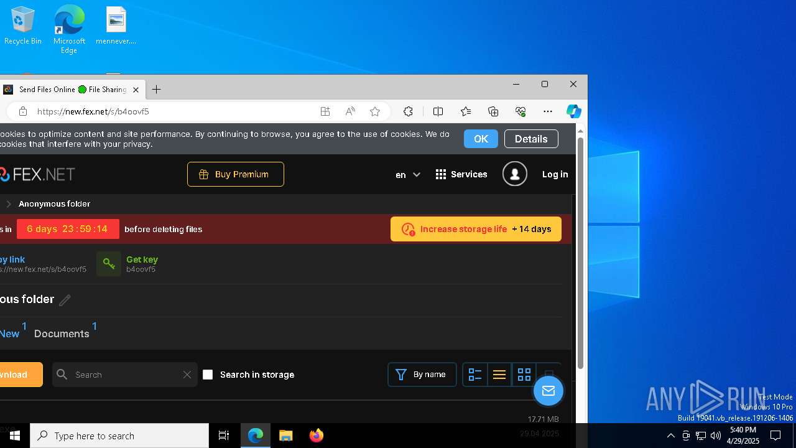Open Task View on taskbar
Image resolution: width=796 pixels, height=448 pixels.
(224, 436)
